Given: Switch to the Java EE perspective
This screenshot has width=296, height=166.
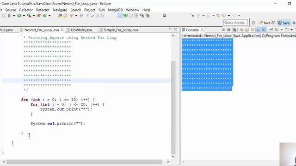Looking at the screenshot, I should click(267, 23).
